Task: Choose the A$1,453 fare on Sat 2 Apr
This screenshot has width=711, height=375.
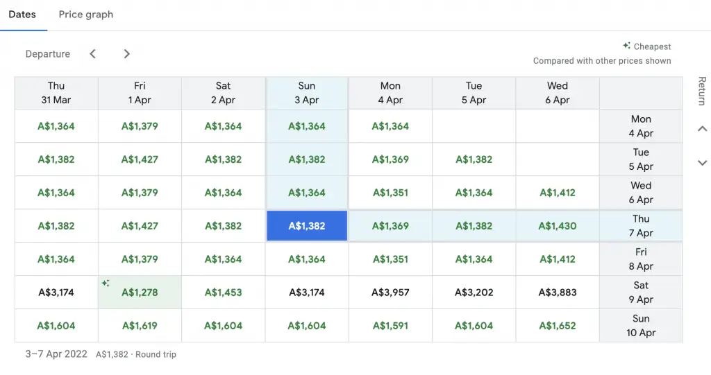Action: pyautogui.click(x=223, y=293)
